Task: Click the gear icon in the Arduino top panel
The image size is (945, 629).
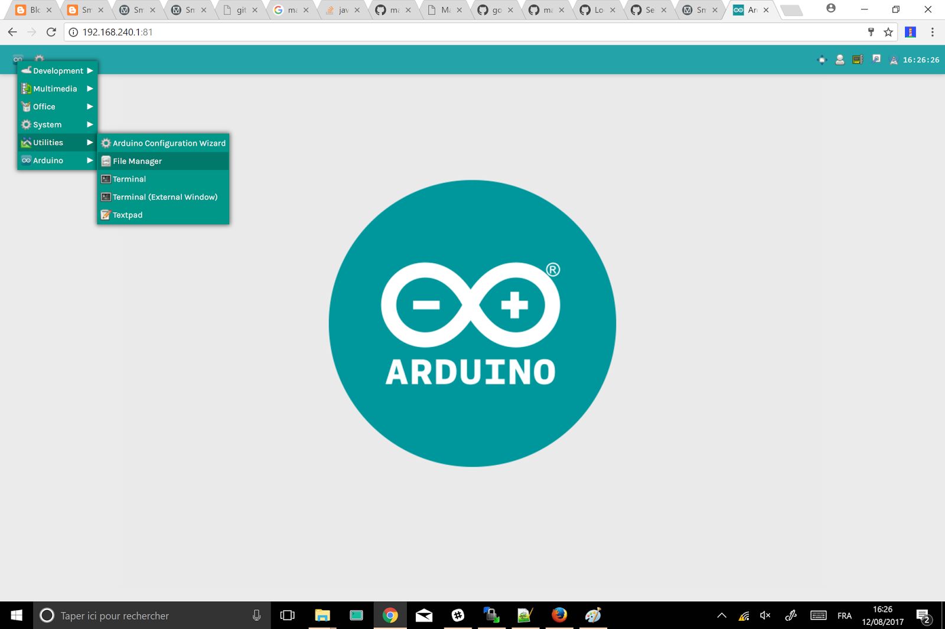Action: 39,58
